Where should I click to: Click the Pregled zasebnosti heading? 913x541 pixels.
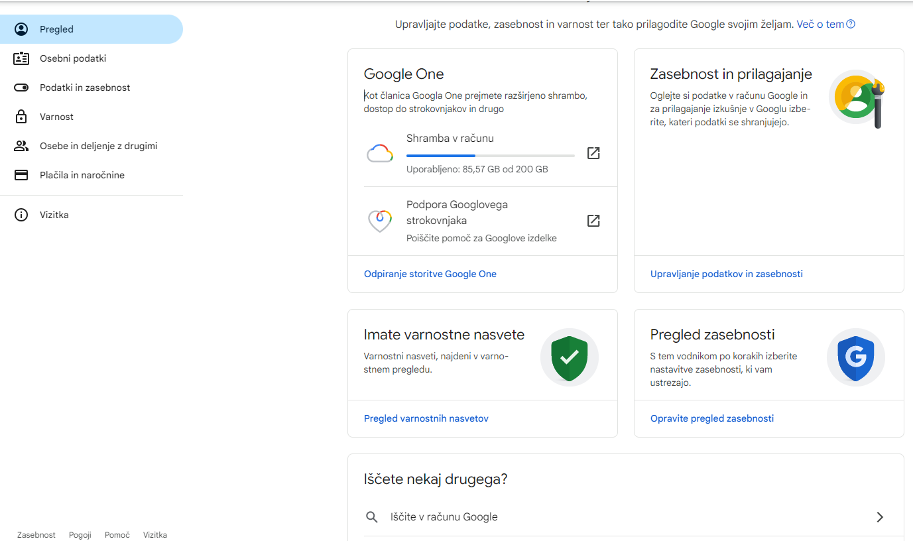click(x=713, y=335)
